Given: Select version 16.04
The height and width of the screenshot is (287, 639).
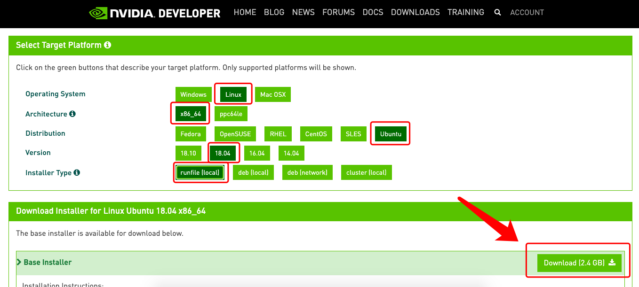Looking at the screenshot, I should [x=257, y=153].
